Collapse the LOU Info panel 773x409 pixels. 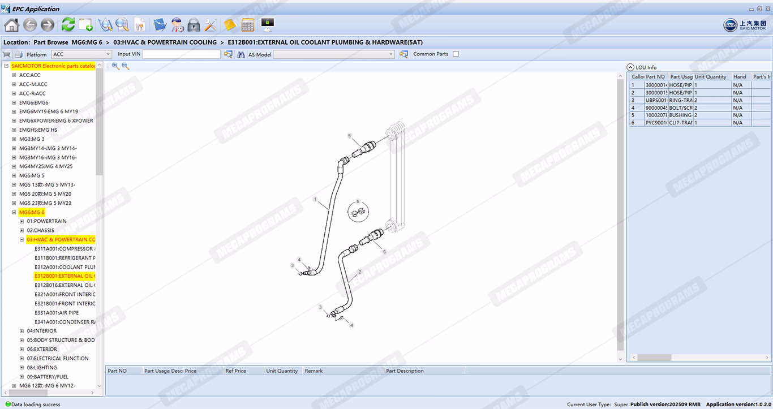click(x=630, y=67)
